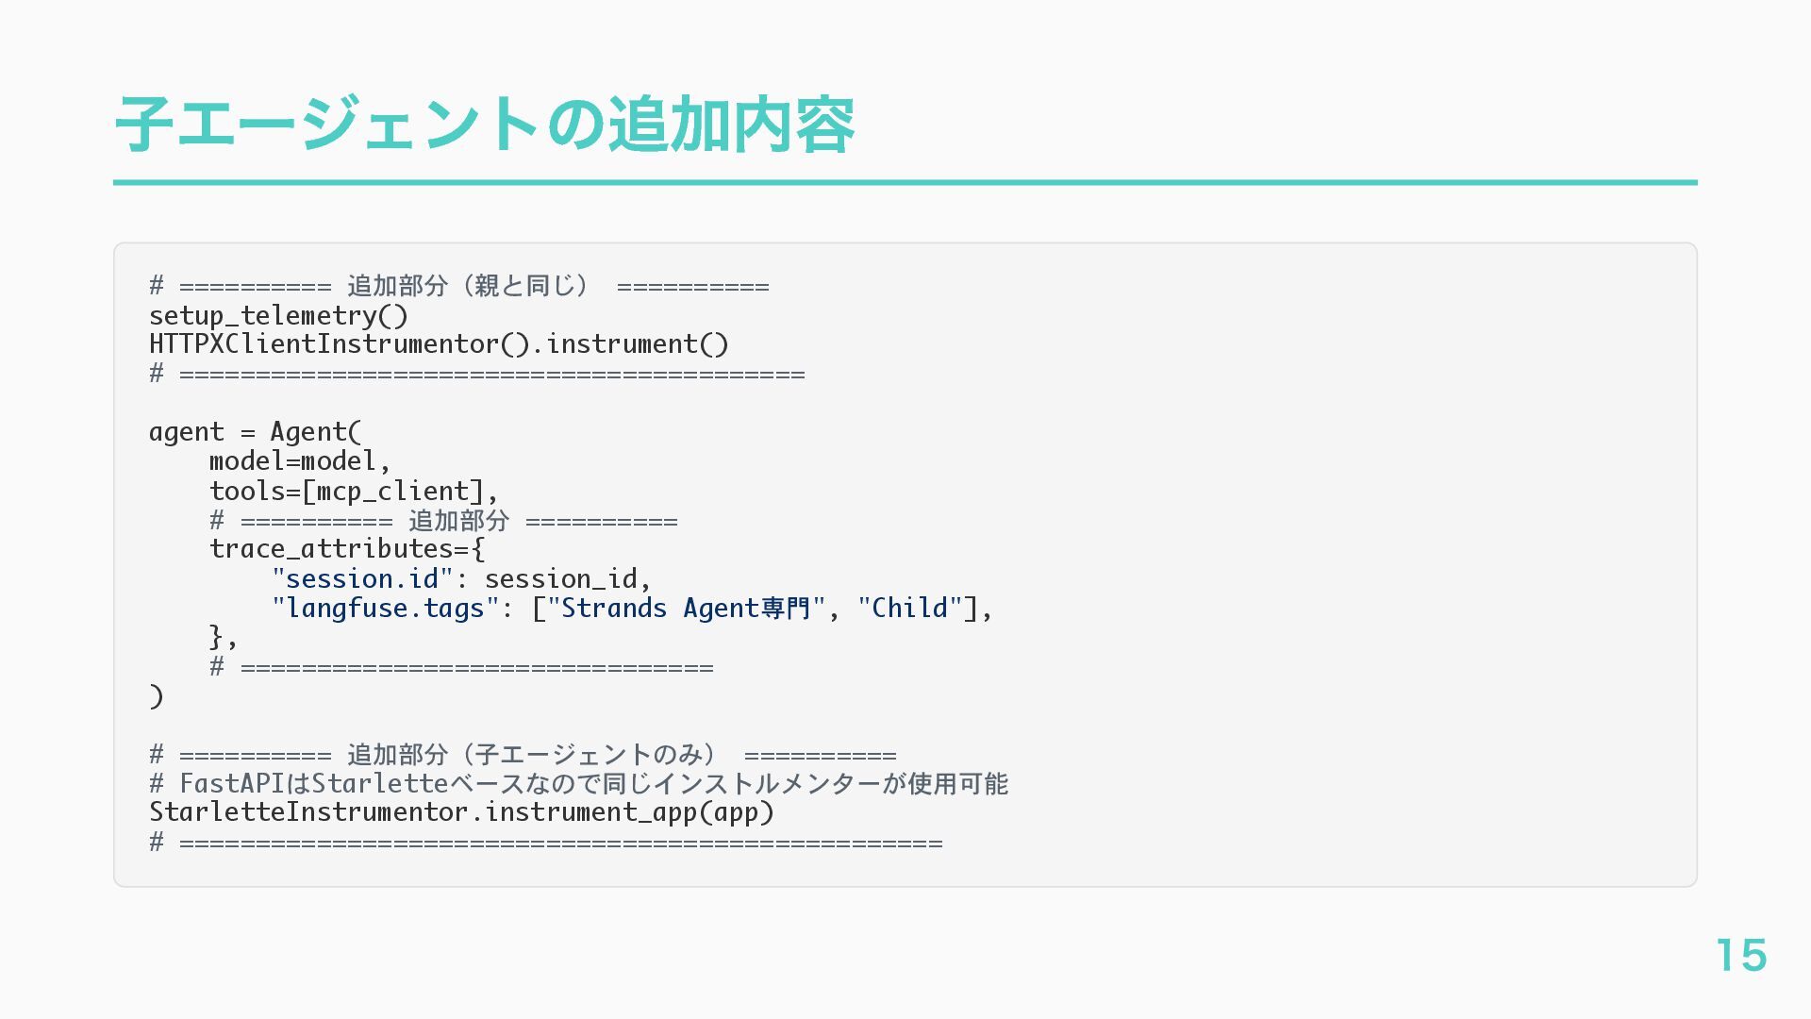Click the slide title 子エージェントの追加内容
This screenshot has height=1019, width=1811.
tap(484, 125)
